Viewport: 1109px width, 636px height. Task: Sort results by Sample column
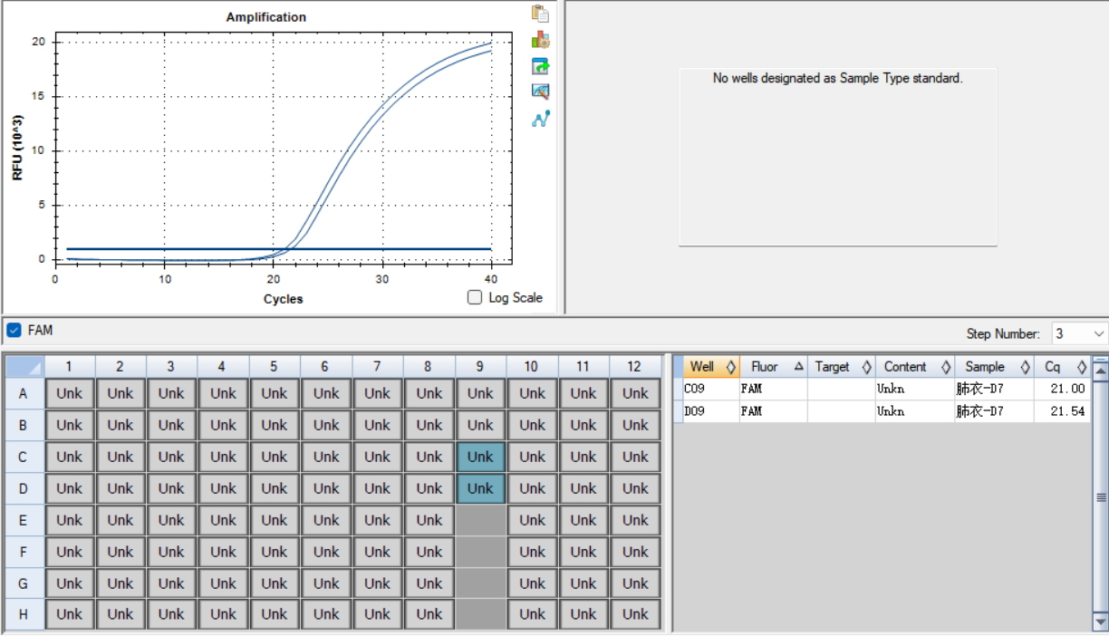994,367
